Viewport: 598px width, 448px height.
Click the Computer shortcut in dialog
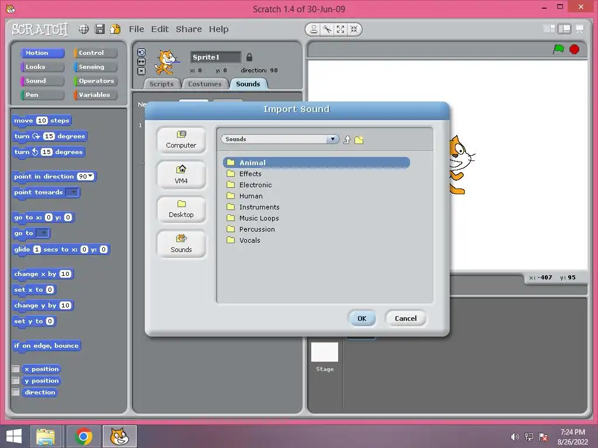point(181,140)
